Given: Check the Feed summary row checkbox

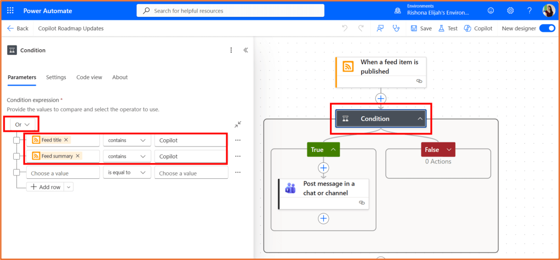Looking at the screenshot, I should point(16,156).
